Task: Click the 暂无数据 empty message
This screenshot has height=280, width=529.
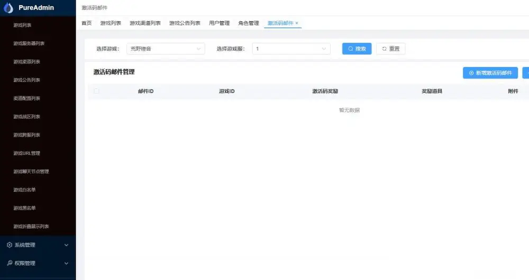Action: click(x=349, y=110)
